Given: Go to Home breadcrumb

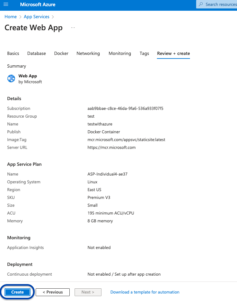Looking at the screenshot, I should click(10, 17).
